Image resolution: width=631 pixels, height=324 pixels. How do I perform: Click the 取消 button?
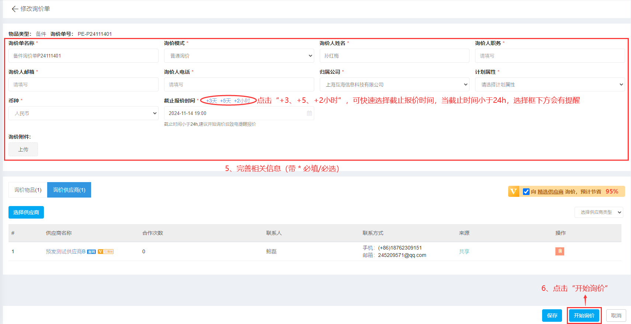pos(616,316)
